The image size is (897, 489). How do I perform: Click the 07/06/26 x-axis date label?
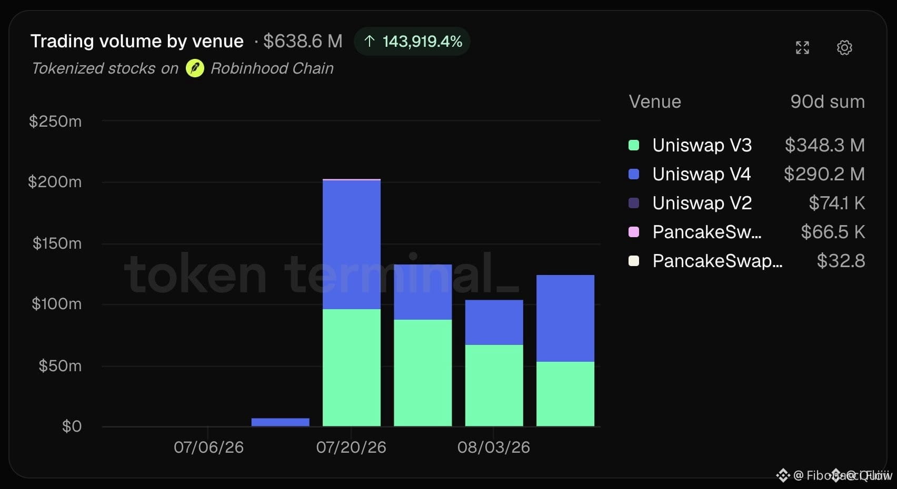[208, 447]
